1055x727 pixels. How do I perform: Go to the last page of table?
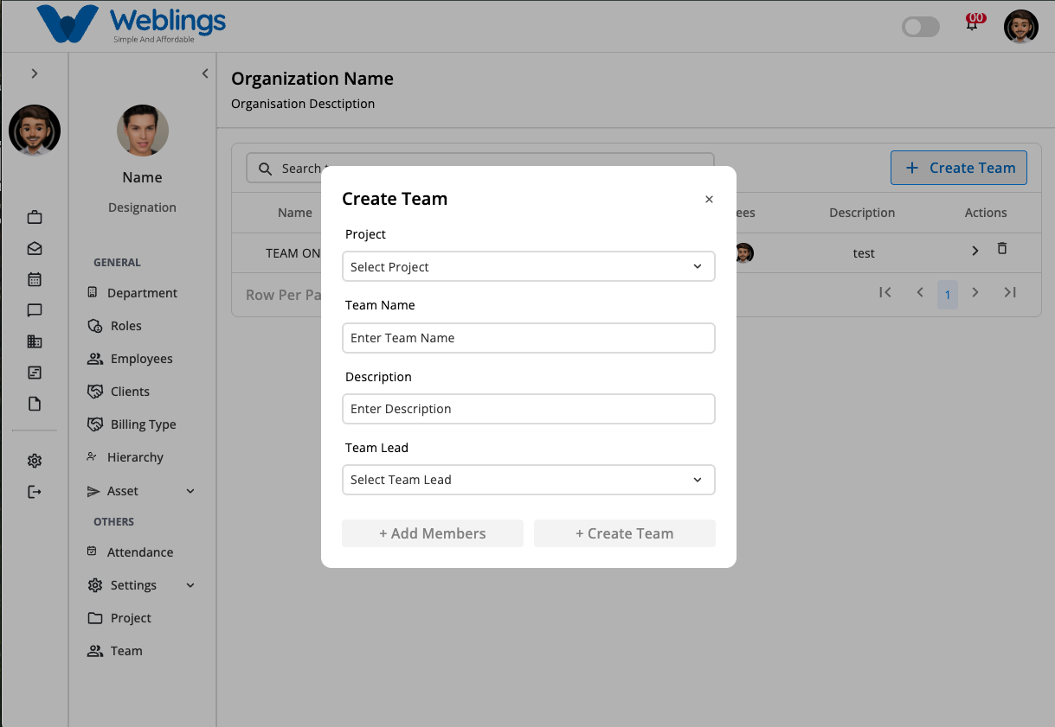coord(1010,292)
